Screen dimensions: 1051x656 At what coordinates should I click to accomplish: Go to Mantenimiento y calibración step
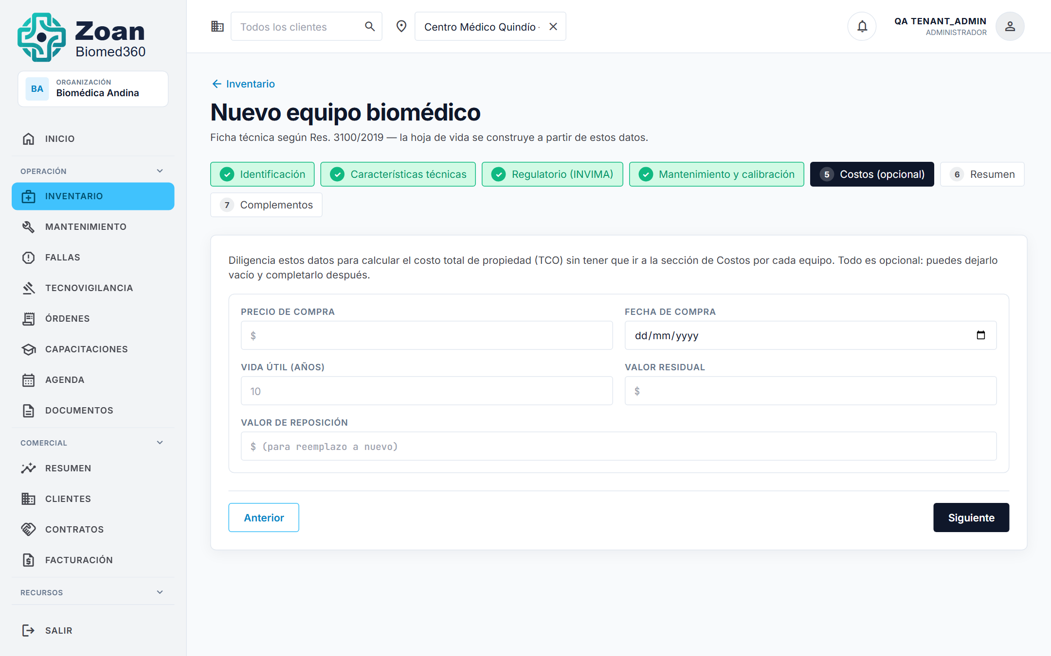coord(716,174)
